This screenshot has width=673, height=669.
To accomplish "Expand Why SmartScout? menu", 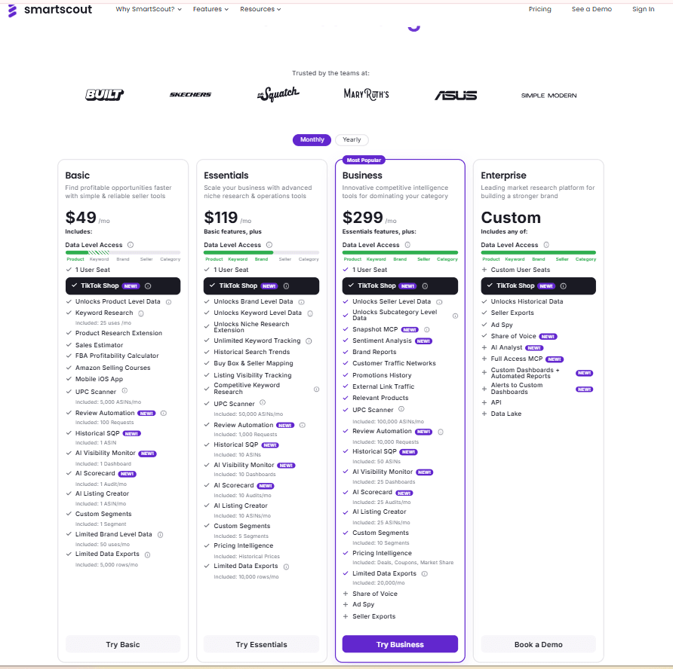I will pyautogui.click(x=149, y=9).
